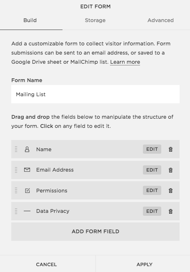Image resolution: width=190 pixels, height=272 pixels.
Task: Select the Build tab
Action: (30, 20)
